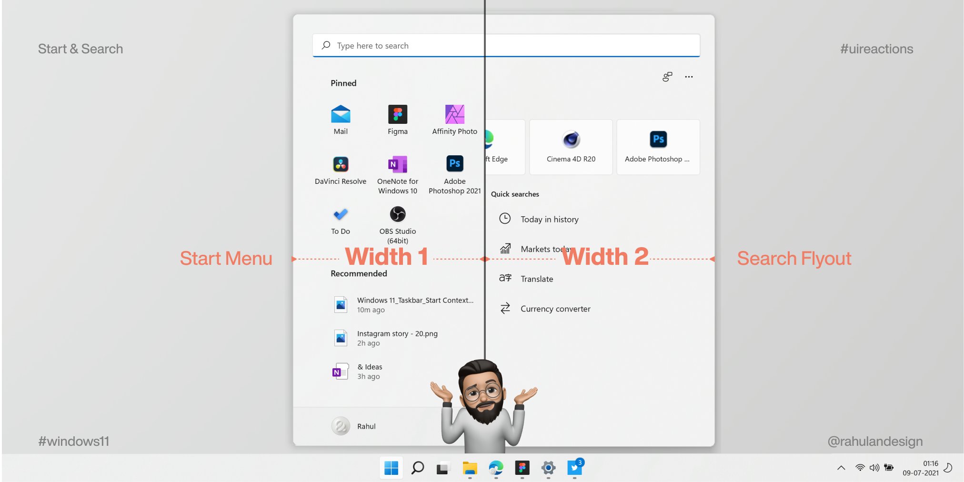
Task: Click the battery status tray icon
Action: pos(889,468)
